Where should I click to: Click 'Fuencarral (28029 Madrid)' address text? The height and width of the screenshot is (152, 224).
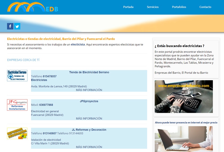click(47, 115)
